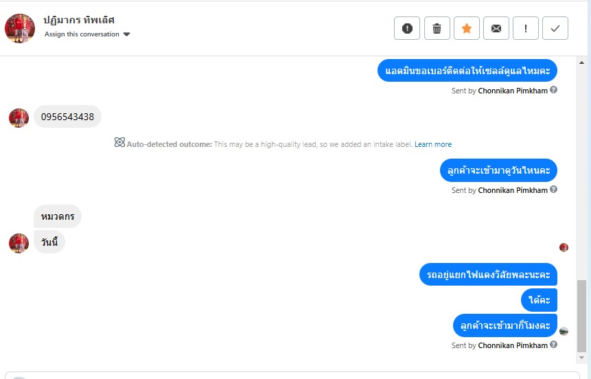This screenshot has height=379, width=591.
Task: Mark conversation as spam with octagon icon
Action: click(407, 28)
